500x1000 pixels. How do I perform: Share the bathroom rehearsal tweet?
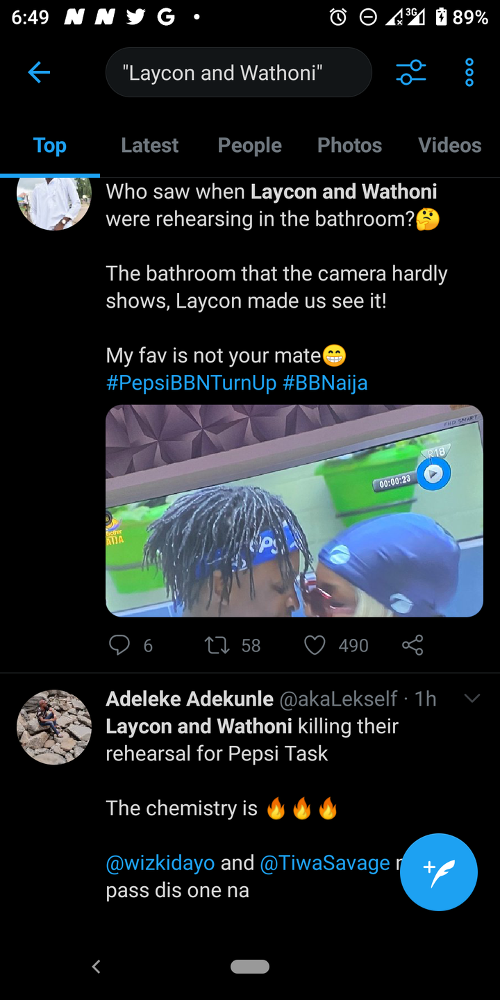[x=412, y=645]
